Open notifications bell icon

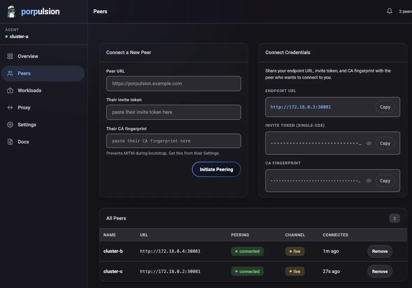click(390, 12)
